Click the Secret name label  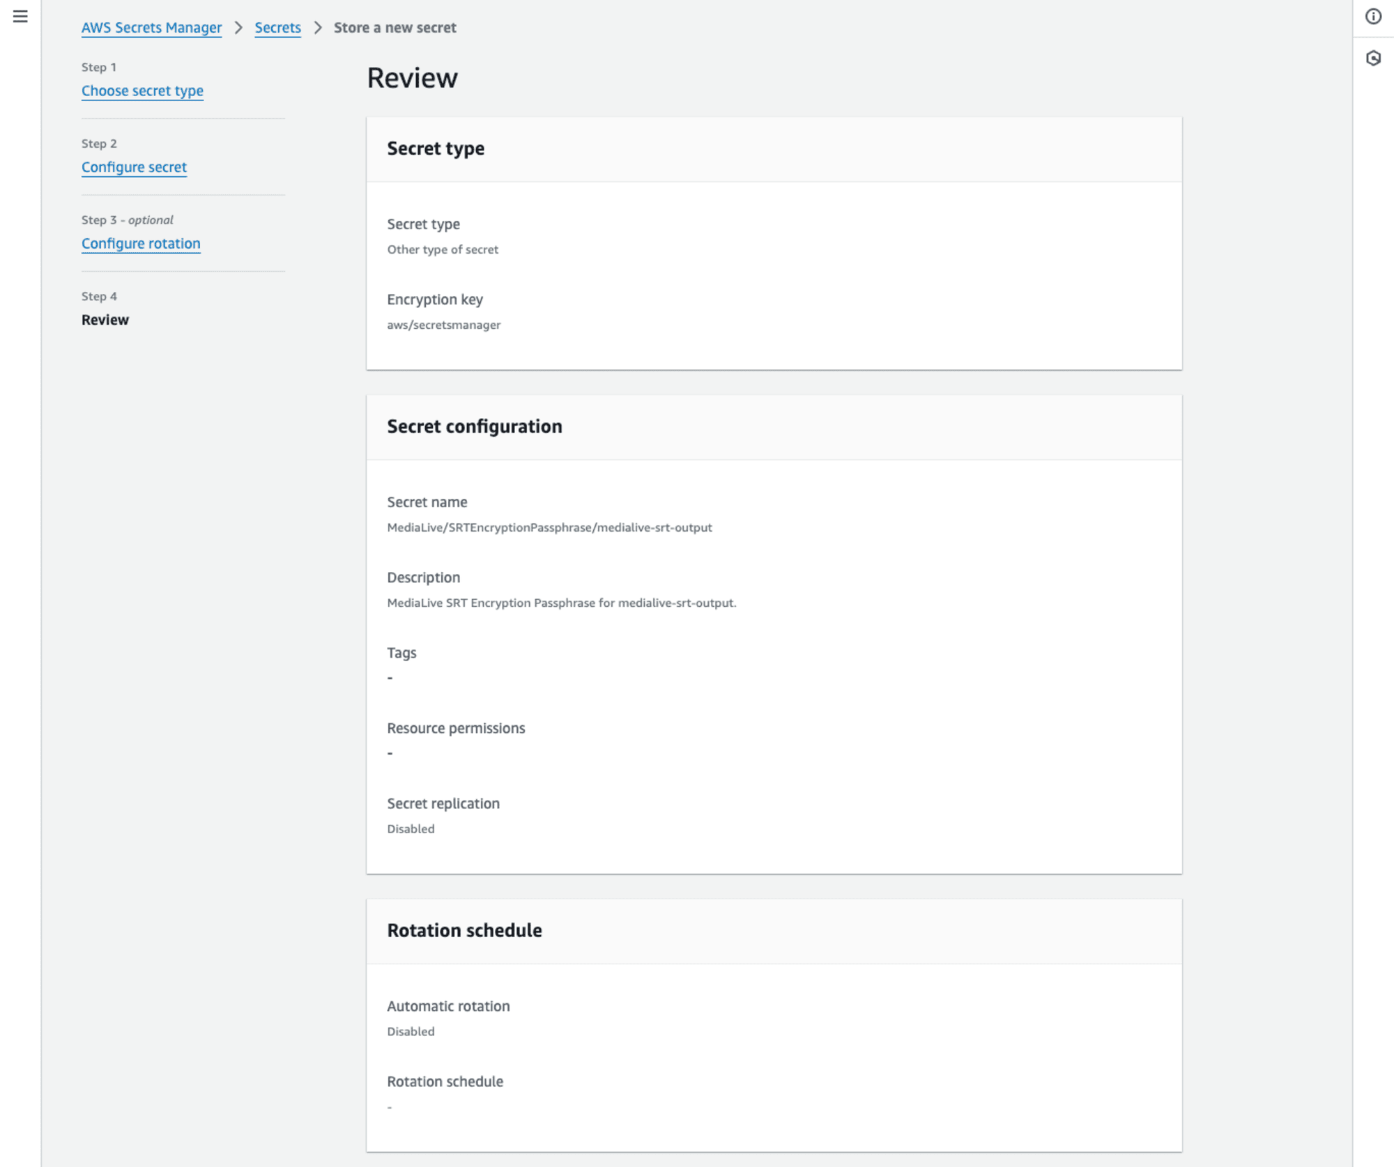[x=427, y=502]
